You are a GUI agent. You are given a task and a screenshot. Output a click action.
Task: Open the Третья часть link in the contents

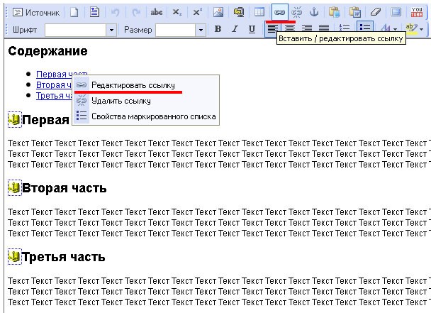coord(54,96)
